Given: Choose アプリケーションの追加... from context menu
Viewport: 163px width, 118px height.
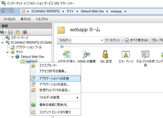Looking at the screenshot, I should click(x=55, y=84).
